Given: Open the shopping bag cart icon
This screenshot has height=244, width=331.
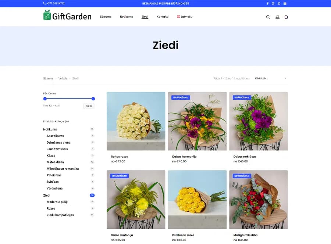Looking at the screenshot, I should tap(286, 17).
